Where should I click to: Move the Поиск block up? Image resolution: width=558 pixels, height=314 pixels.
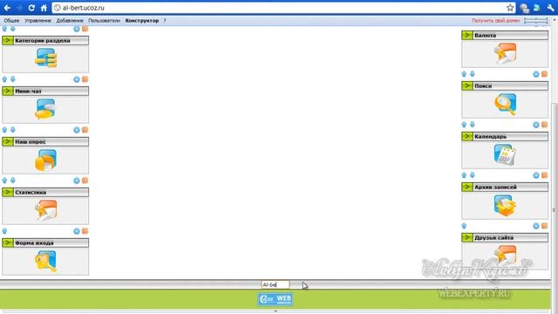(x=464, y=73)
